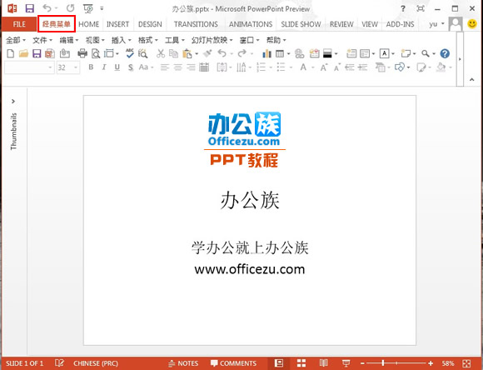Open the 文件 menu
This screenshot has height=370, width=483.
[x=42, y=40]
